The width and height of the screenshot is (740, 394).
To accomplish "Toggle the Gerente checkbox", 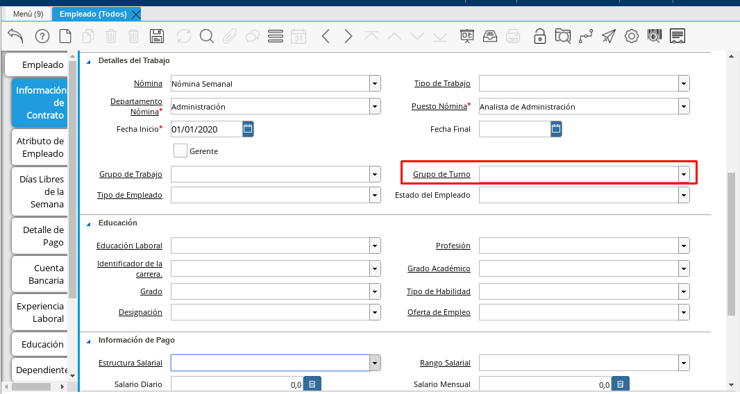I will pos(180,151).
